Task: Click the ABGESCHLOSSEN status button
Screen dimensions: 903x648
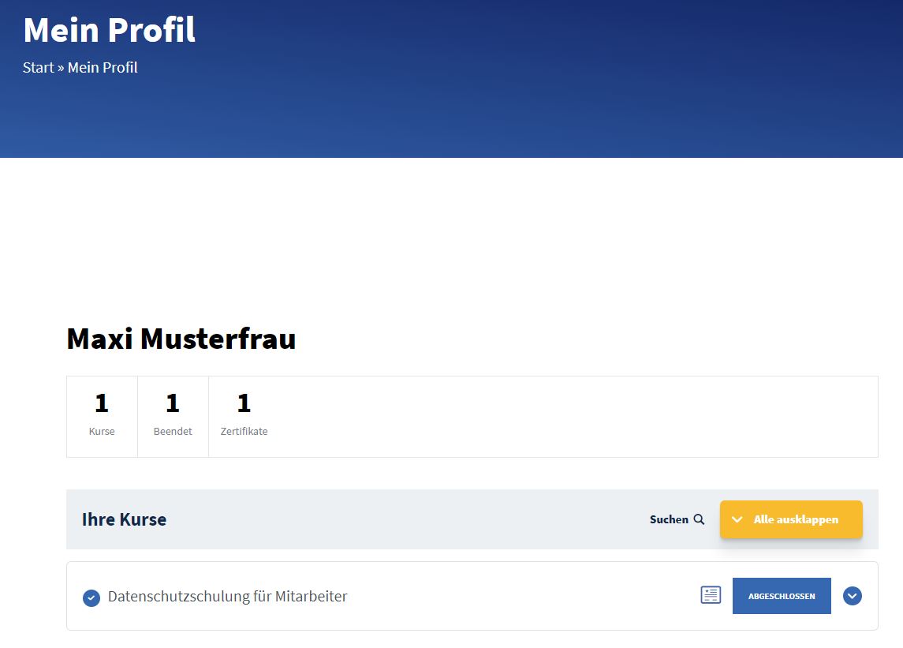Action: coord(781,596)
